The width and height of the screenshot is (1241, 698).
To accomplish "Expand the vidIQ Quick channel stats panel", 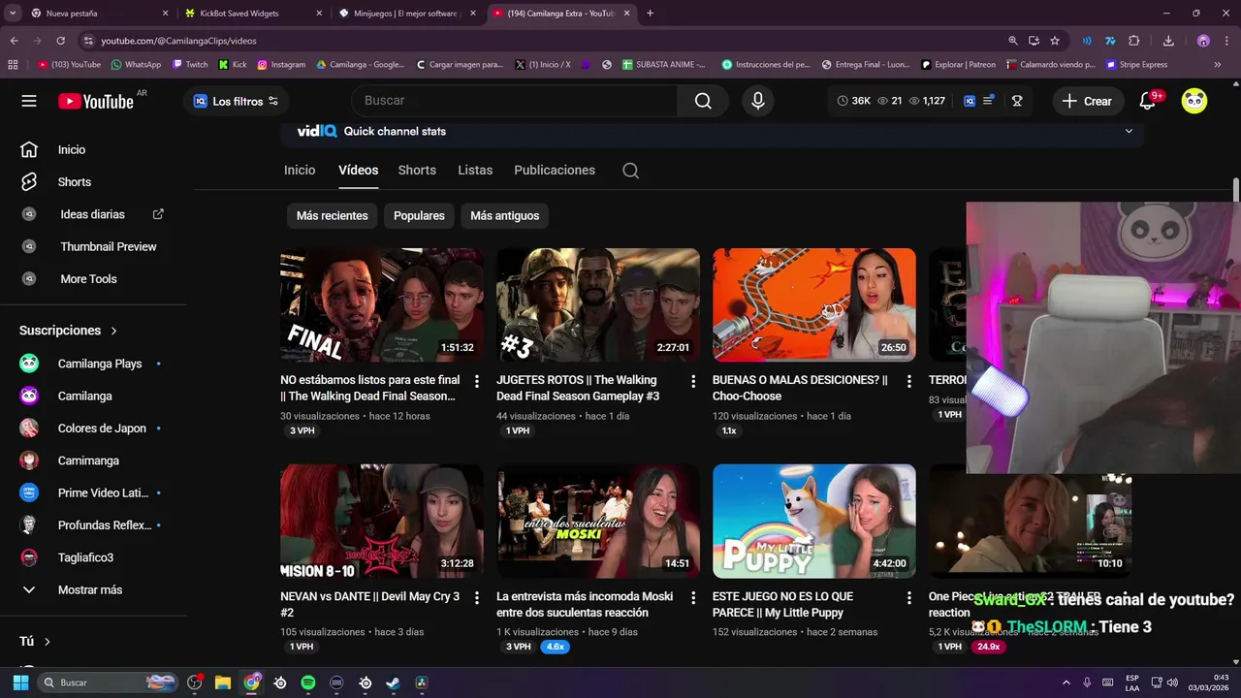I will point(1129,131).
